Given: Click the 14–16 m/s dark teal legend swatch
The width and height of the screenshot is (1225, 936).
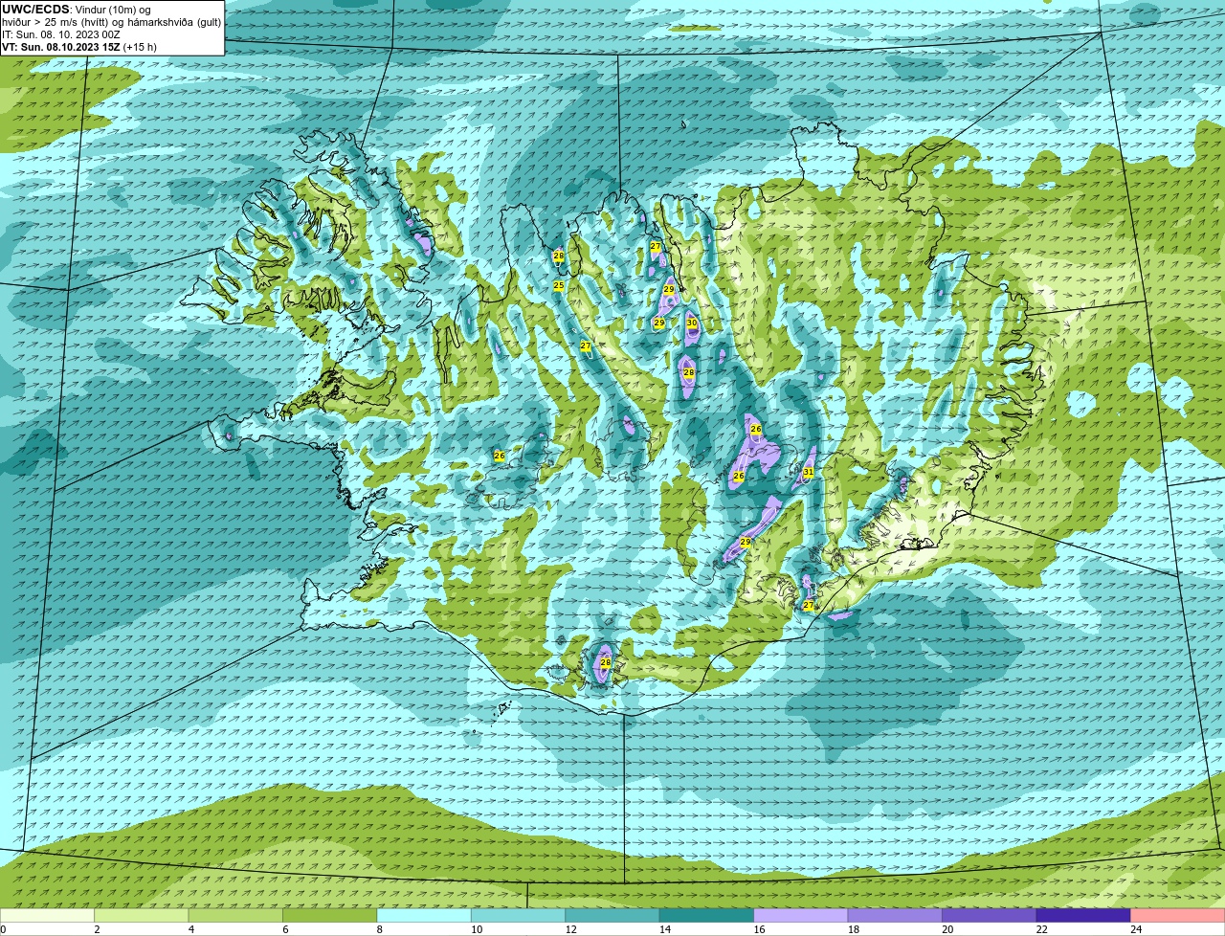Looking at the screenshot, I should [707, 915].
